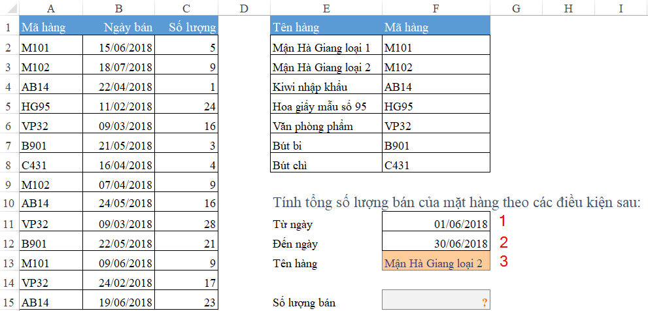
Task: Click the 'Tính tổng số lượng bán' instruction text
Action: [x=456, y=203]
